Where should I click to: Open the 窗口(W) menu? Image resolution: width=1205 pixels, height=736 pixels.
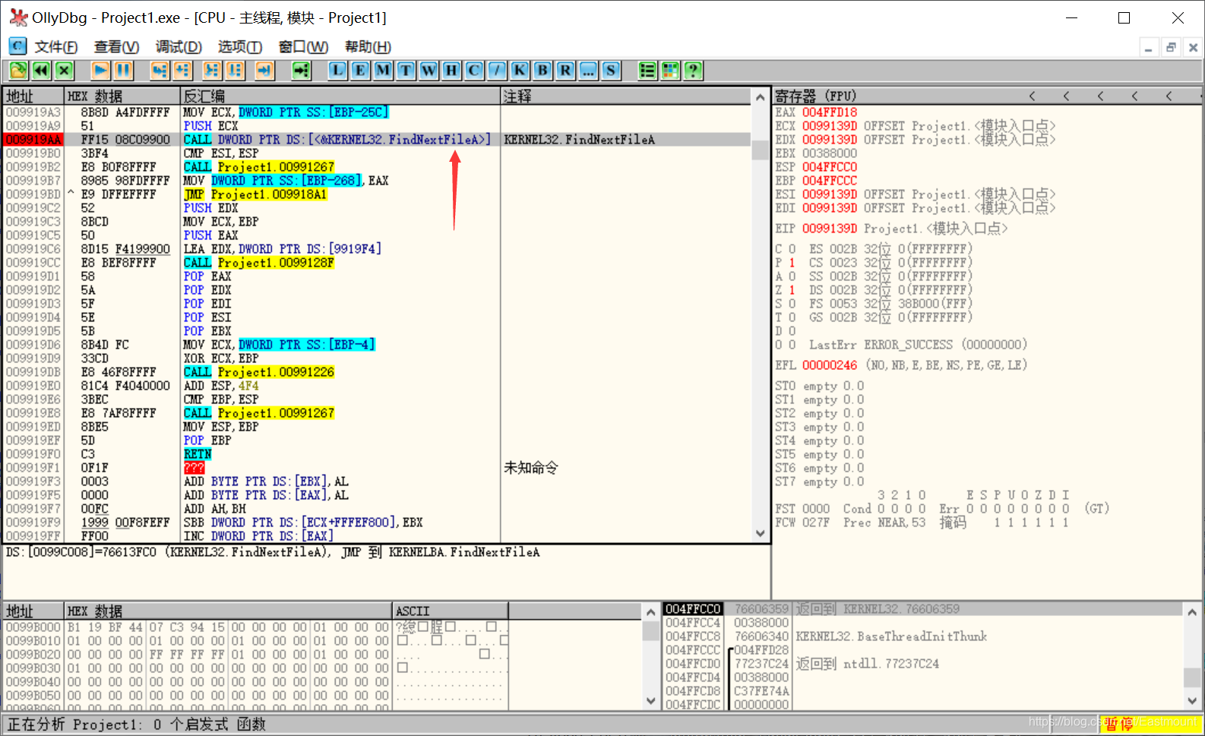pos(303,47)
